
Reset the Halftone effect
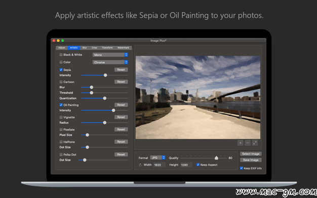click(121, 142)
